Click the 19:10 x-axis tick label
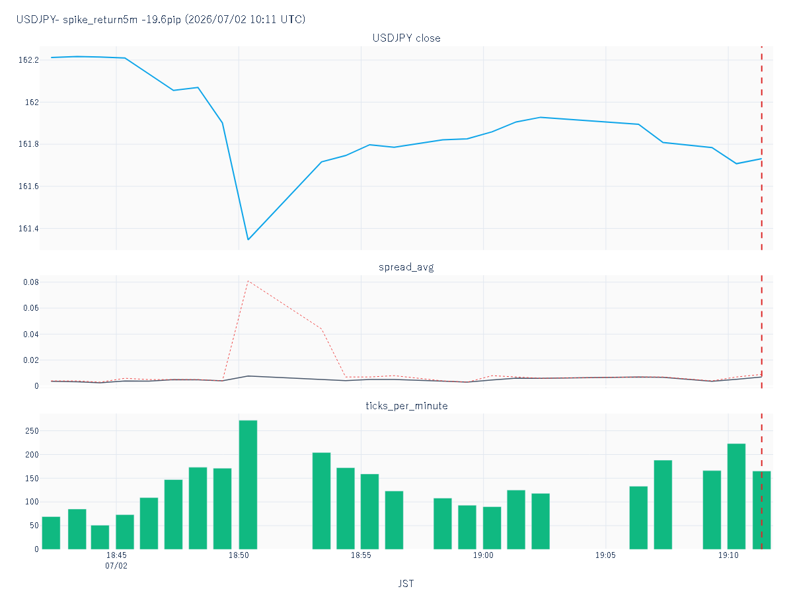793x595 pixels. (728, 555)
